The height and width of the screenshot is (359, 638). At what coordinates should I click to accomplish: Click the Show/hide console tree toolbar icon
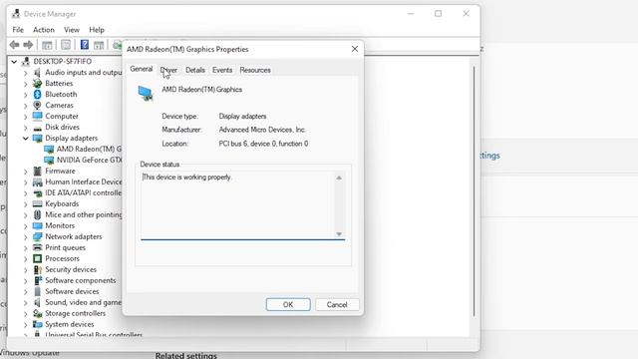coord(47,45)
